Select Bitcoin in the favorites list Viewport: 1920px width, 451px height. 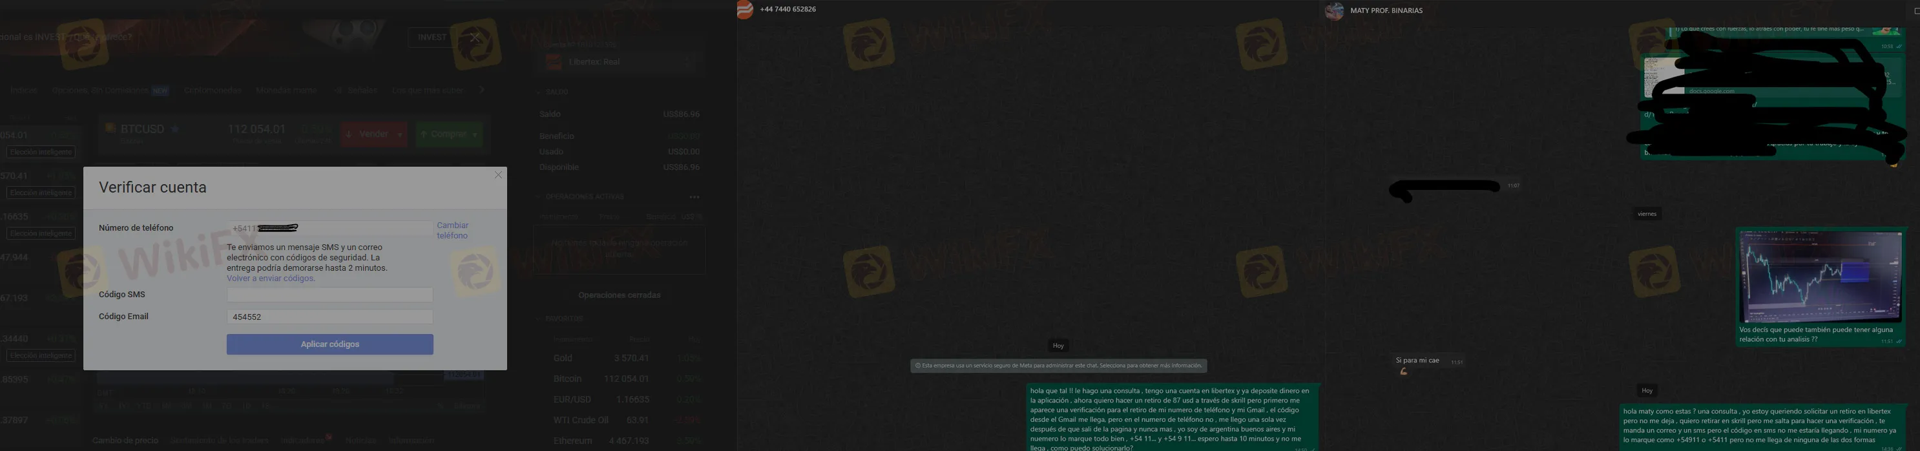click(567, 379)
